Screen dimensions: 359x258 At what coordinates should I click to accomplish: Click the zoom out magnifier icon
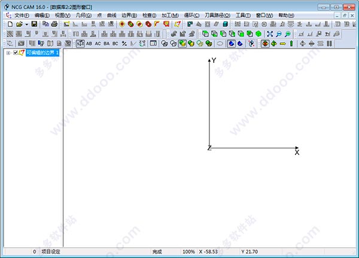(279, 34)
